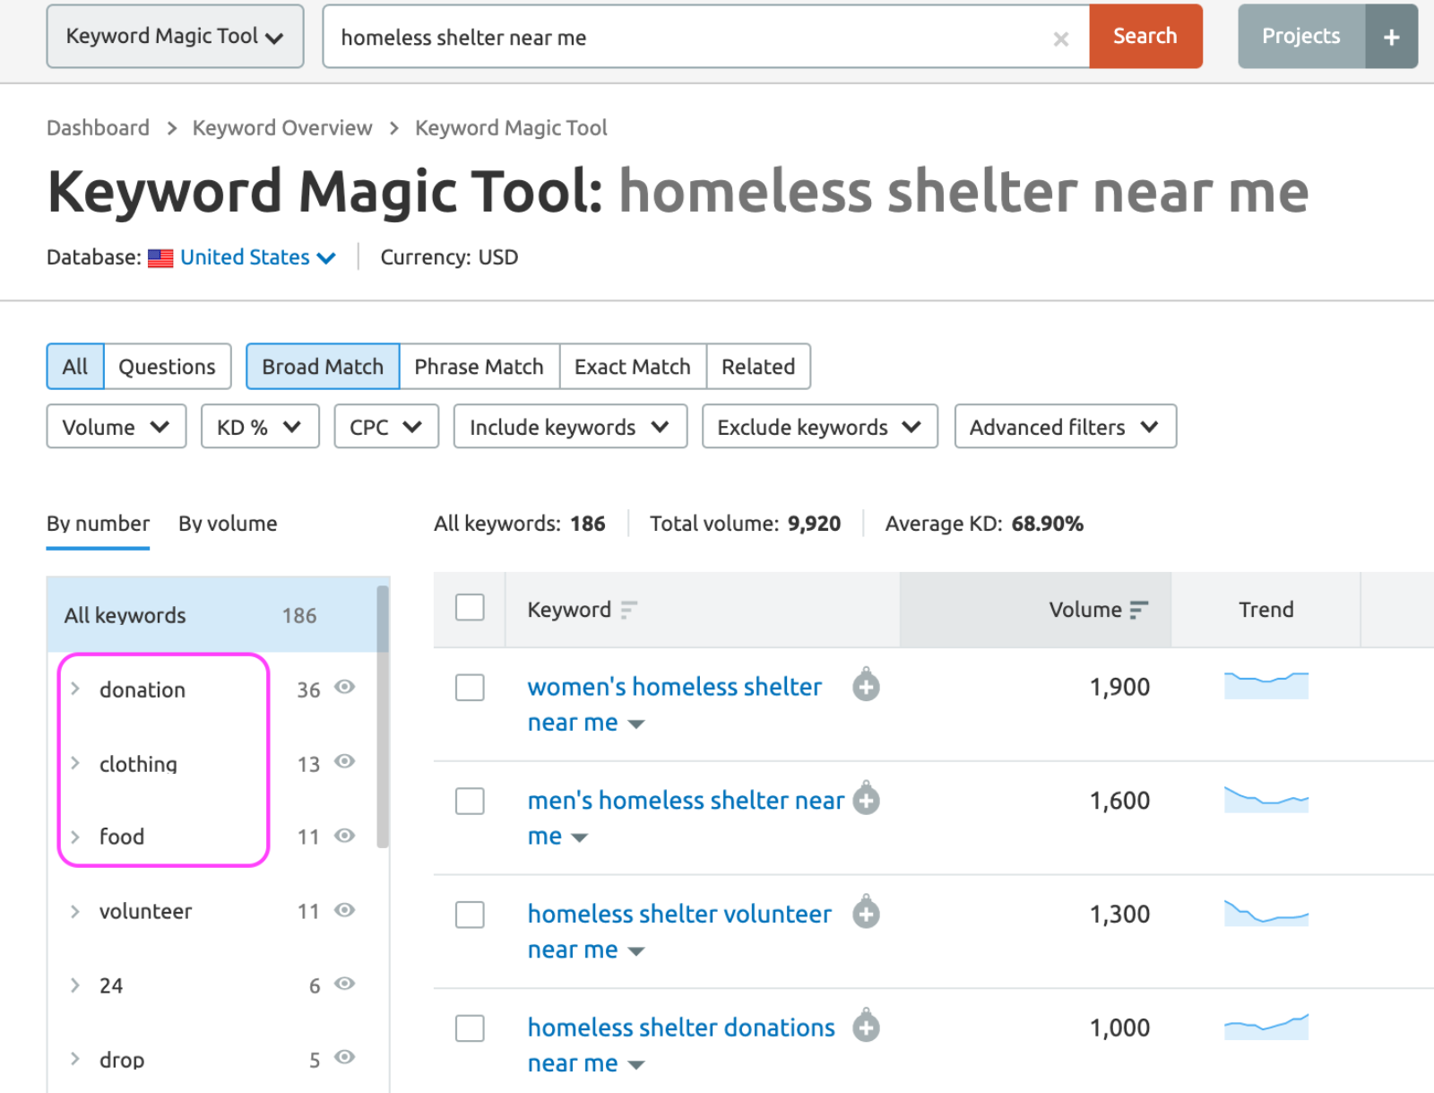View trend chart for homeless shelter volunteer

[x=1266, y=913]
